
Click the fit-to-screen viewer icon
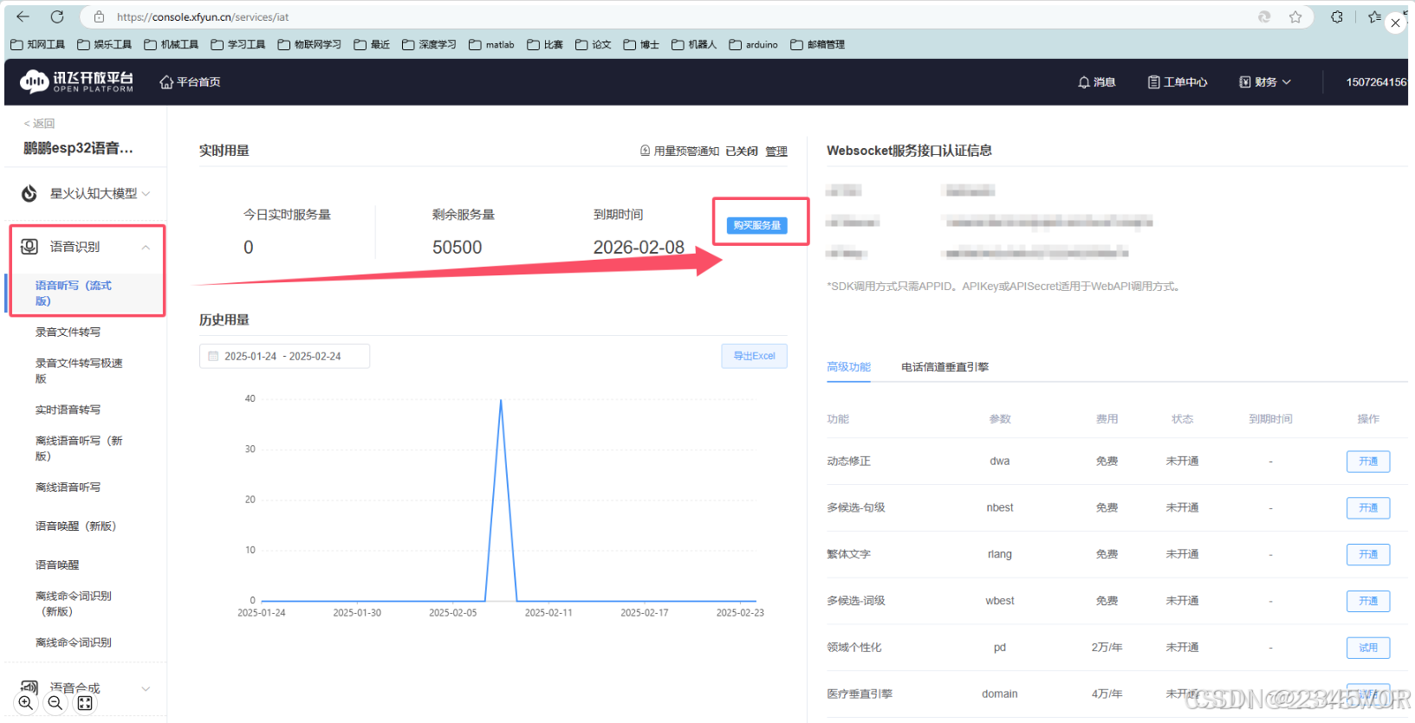pyautogui.click(x=85, y=703)
